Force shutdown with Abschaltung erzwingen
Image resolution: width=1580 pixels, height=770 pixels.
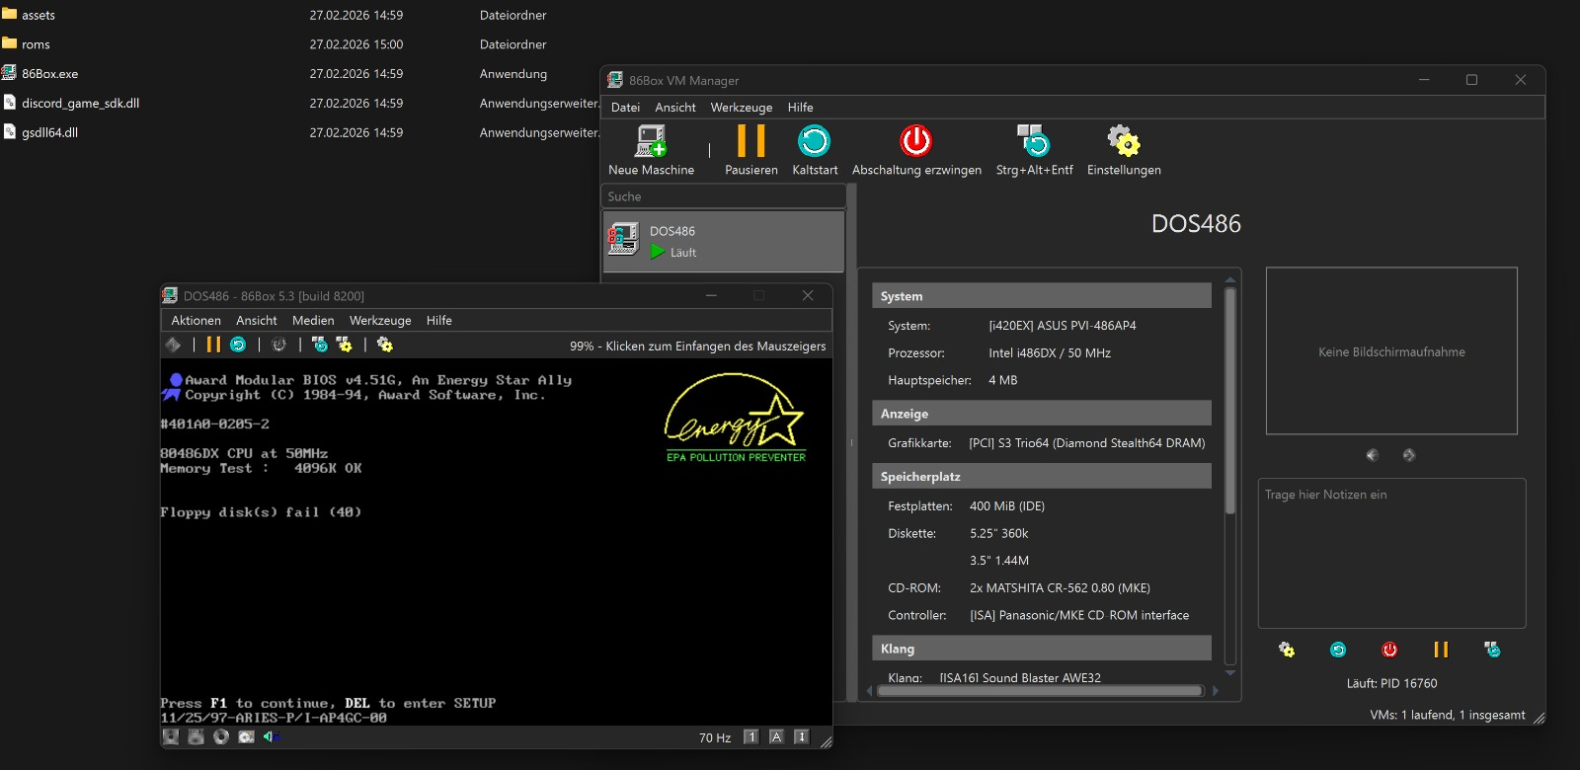pos(916,150)
